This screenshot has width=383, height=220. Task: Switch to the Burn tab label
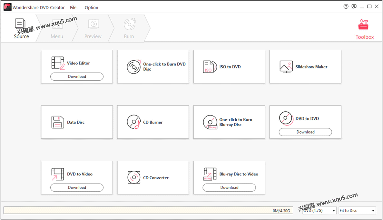129,36
